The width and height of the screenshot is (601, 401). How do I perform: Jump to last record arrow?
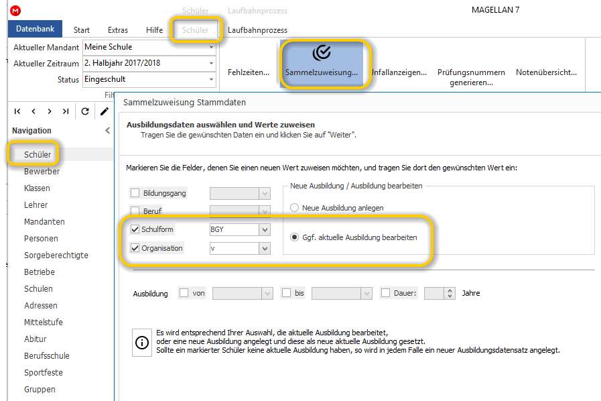pyautogui.click(x=66, y=111)
